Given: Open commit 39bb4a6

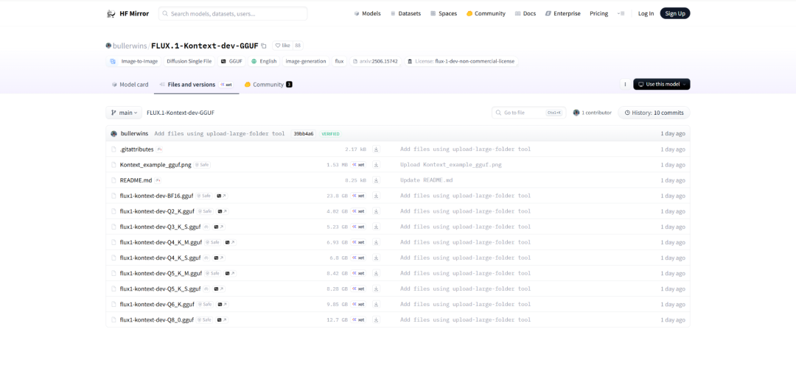Looking at the screenshot, I should pyautogui.click(x=304, y=134).
